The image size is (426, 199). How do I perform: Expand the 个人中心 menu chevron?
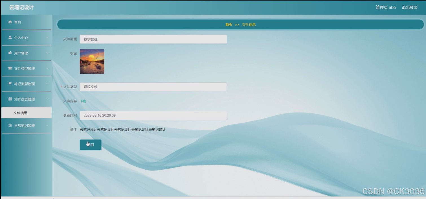tap(47, 38)
